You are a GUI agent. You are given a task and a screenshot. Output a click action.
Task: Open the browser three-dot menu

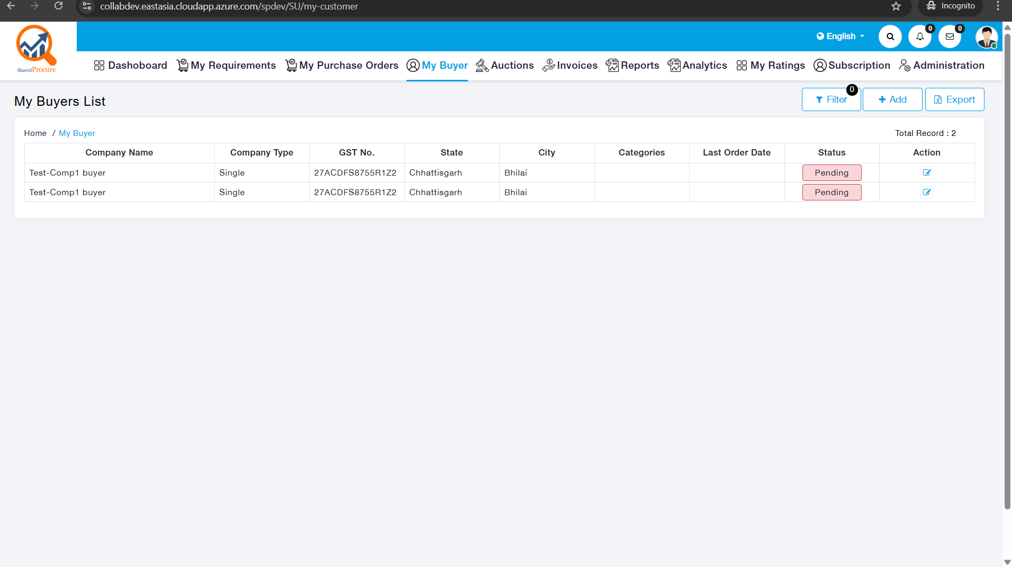pos(998,6)
